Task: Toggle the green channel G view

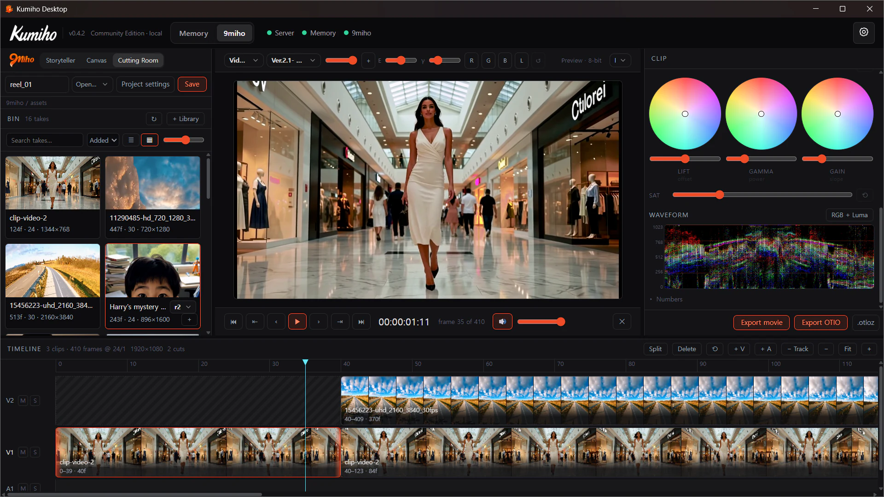Action: pyautogui.click(x=489, y=60)
